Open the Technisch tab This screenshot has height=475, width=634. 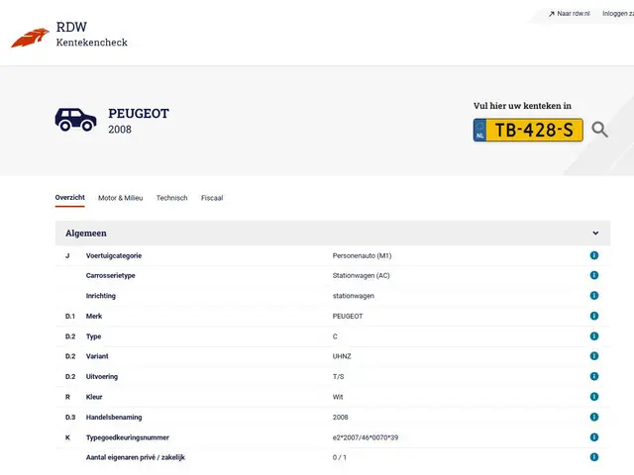171,198
